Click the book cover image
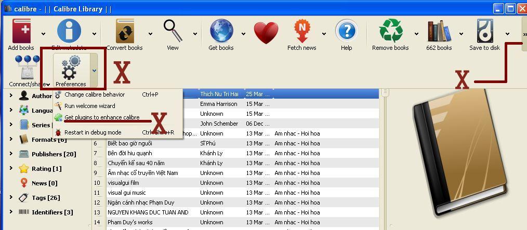This screenshot has height=230, width=527. point(459,154)
